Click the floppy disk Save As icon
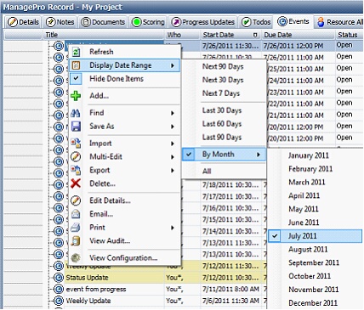Viewport: 364px width, 310px height. (76, 127)
